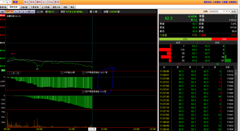This screenshot has width=240, height=131.
Task: Click the 11:37:51 tick row
Action: 197,82
